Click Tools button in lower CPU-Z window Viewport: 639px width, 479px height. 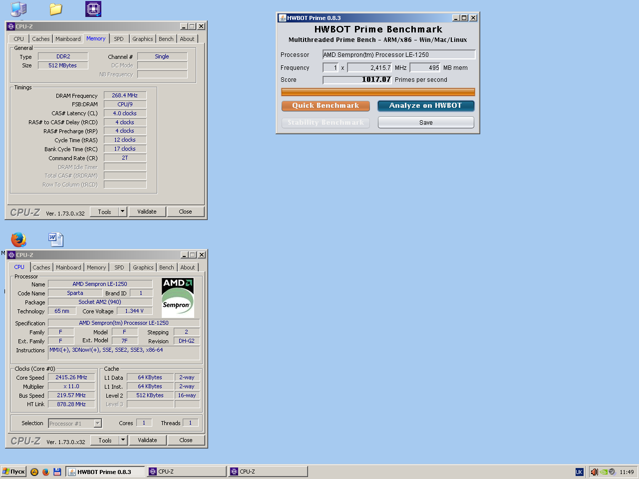105,440
